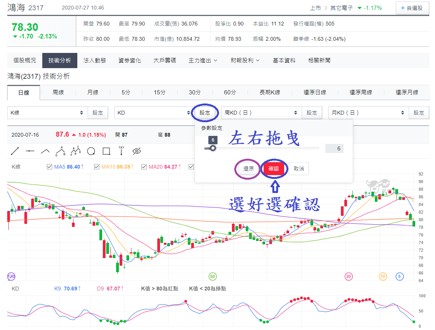The width and height of the screenshot is (435, 330).
Task: Uncheck the MA5 checkbox
Action: (x=50, y=167)
